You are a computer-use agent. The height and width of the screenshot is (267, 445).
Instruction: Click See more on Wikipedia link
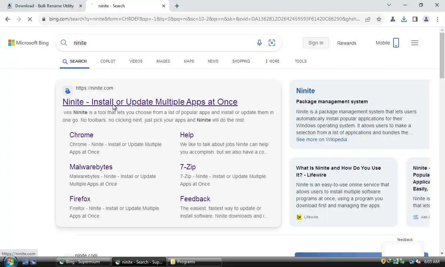pos(322,139)
